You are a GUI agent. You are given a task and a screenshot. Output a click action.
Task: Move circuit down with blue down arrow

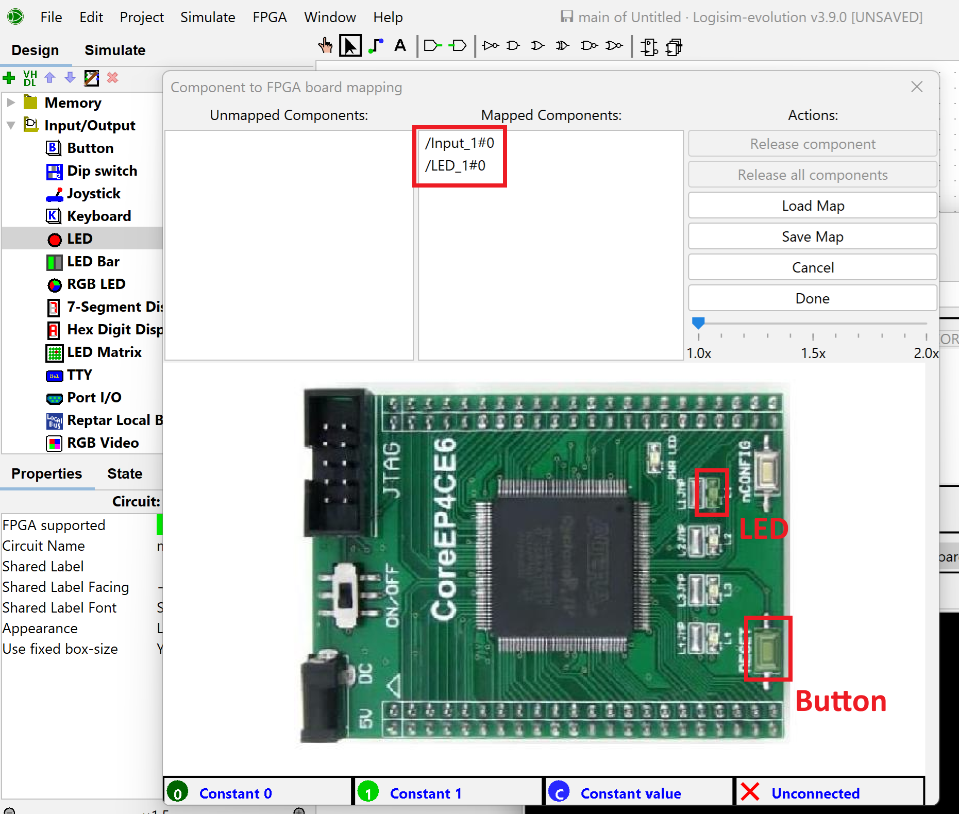coord(70,78)
